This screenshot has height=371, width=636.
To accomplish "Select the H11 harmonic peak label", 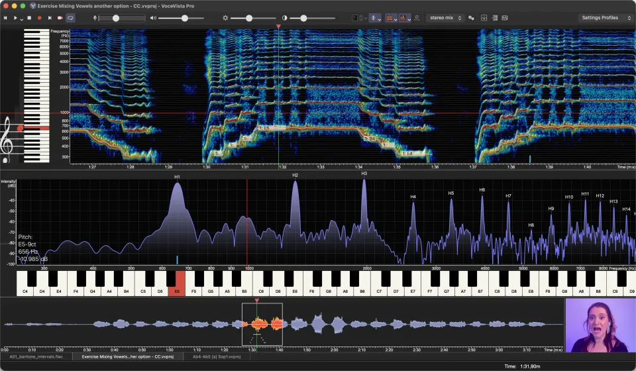I will 585,194.
